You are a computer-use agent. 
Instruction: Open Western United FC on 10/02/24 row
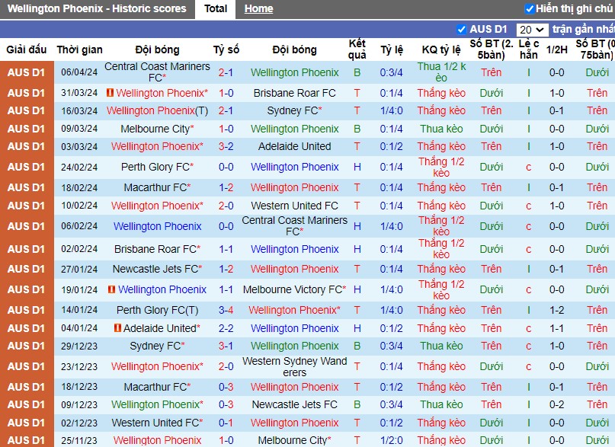point(295,206)
